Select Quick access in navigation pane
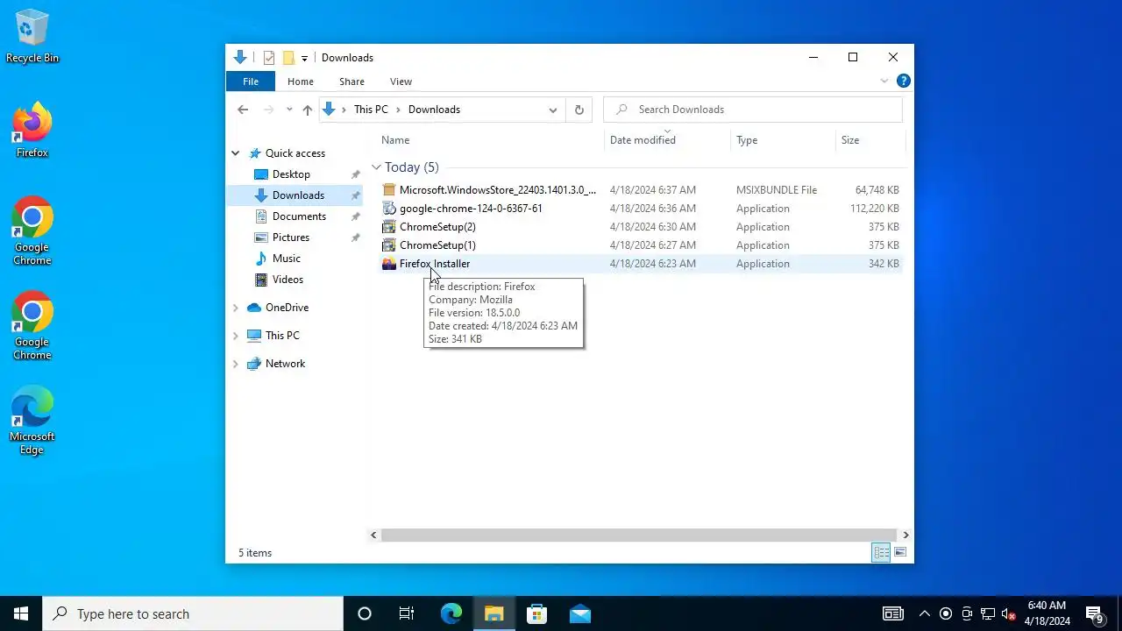This screenshot has width=1122, height=631. (295, 153)
